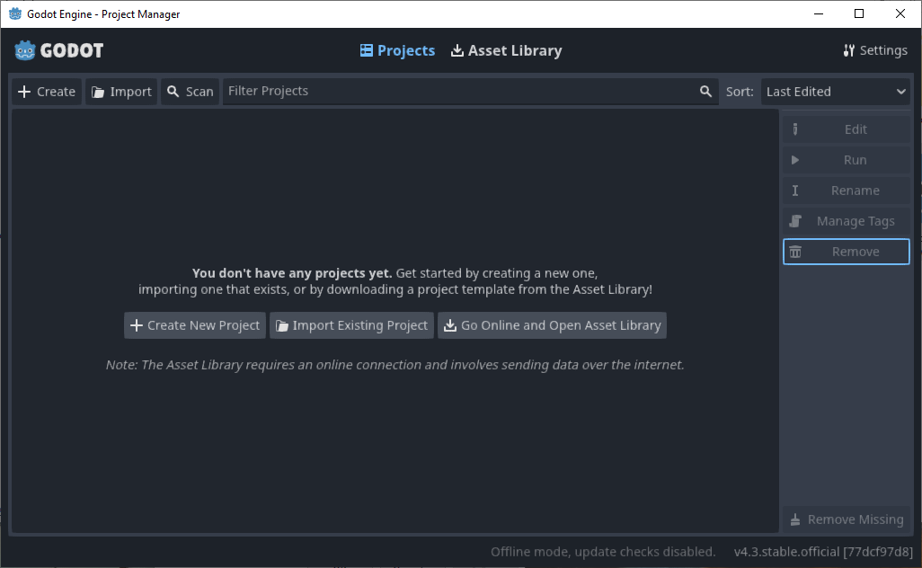Click the 'Offline mode, update checks disabled.' text
The height and width of the screenshot is (568, 922).
603,552
